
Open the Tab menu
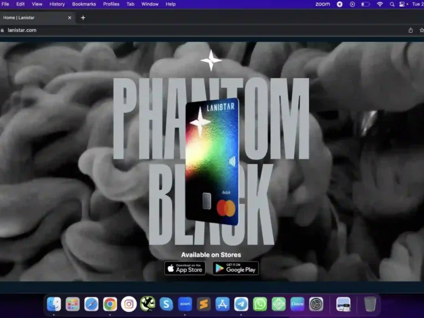coord(130,4)
